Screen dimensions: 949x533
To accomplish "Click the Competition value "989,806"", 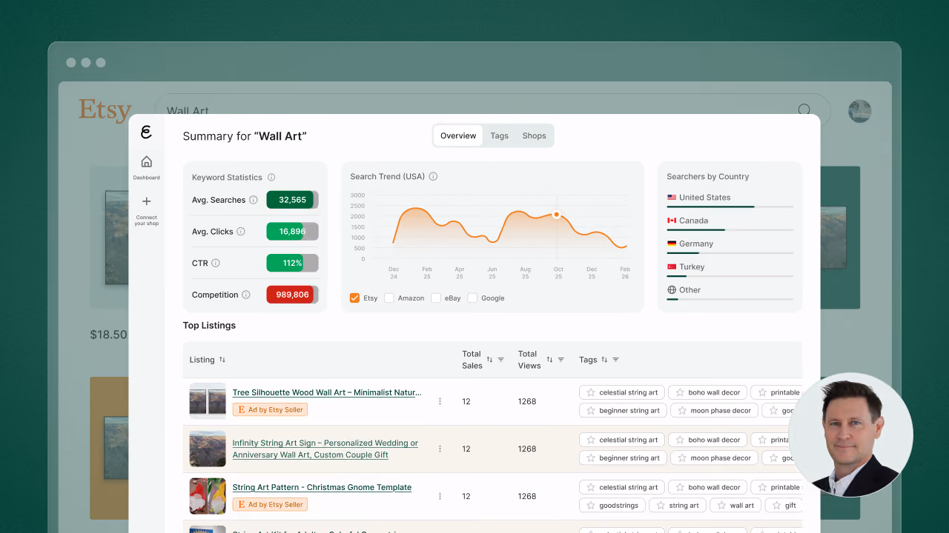I will [292, 295].
